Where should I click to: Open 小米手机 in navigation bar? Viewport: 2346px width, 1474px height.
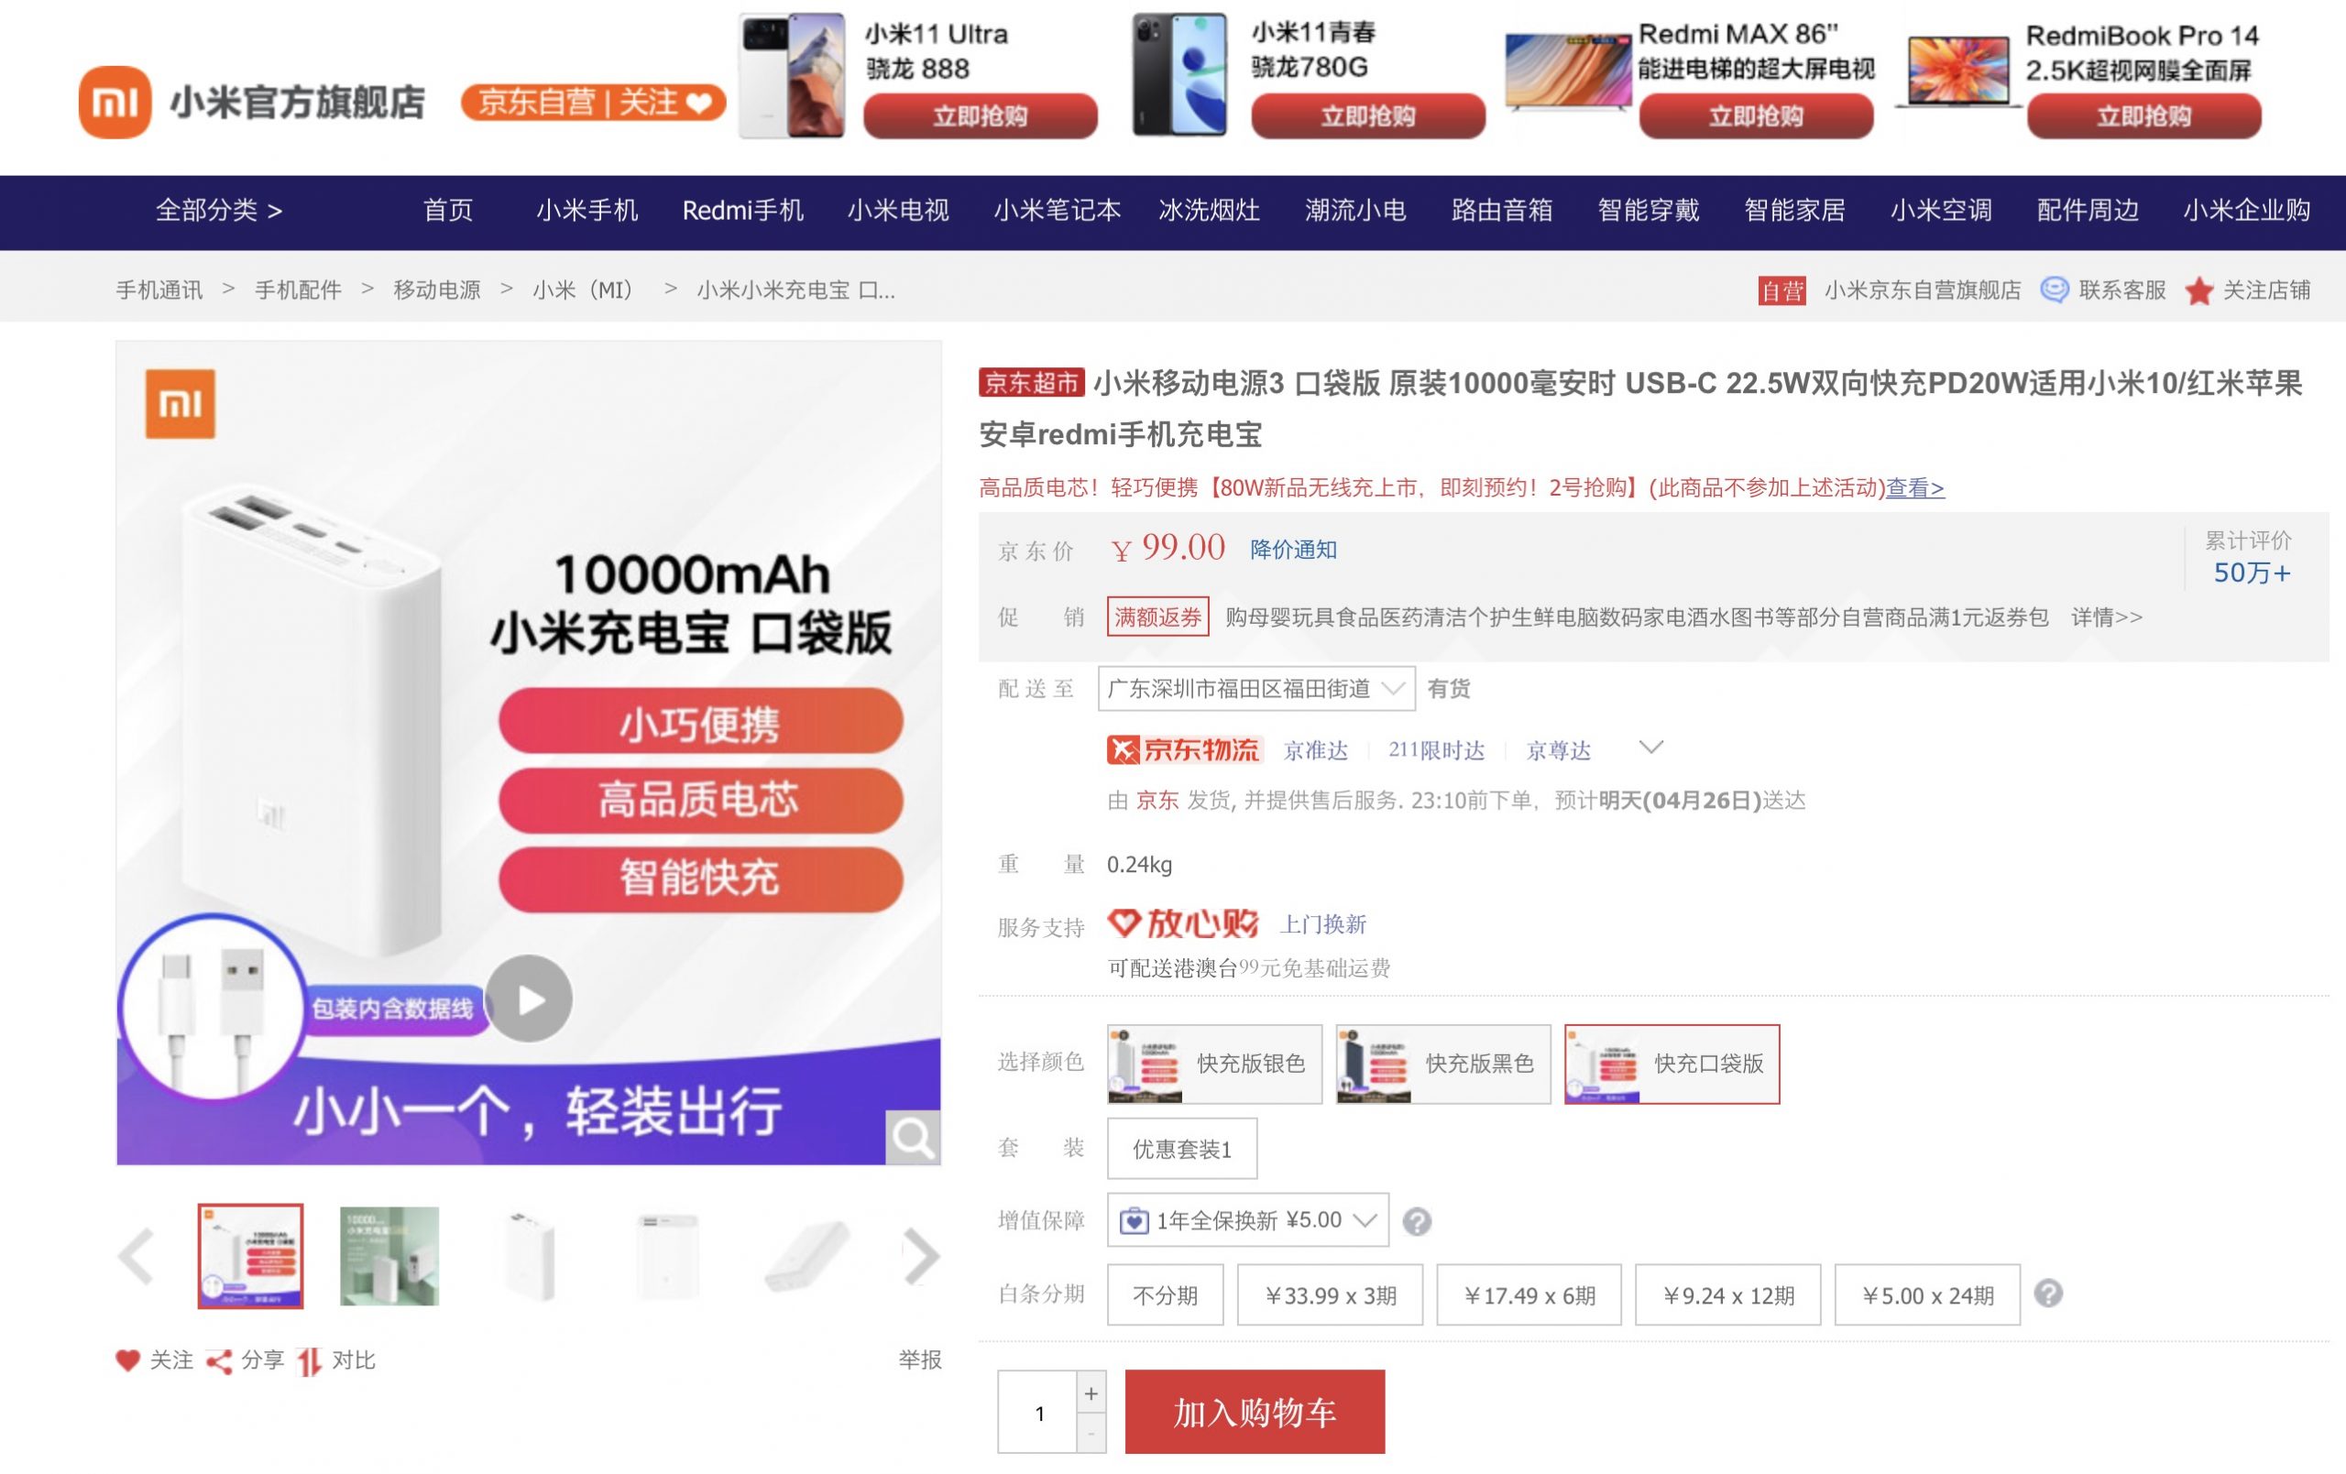[x=586, y=211]
